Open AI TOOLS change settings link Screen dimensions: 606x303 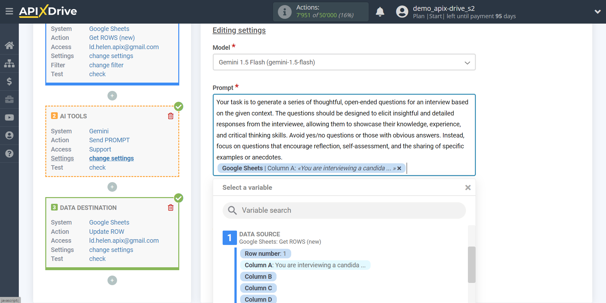[x=111, y=158]
